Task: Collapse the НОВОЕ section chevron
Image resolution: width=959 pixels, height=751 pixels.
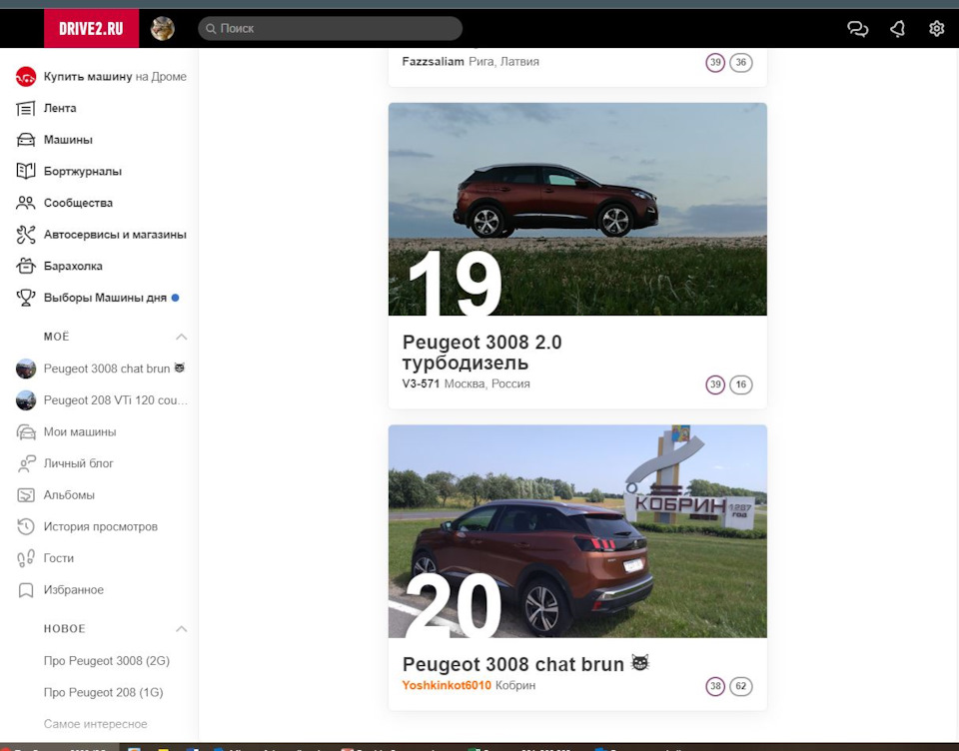Action: (x=182, y=629)
